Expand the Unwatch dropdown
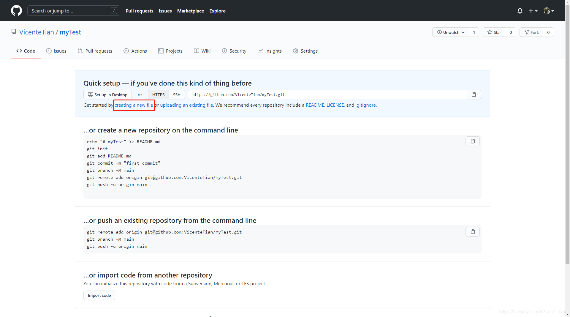Image resolution: width=570 pixels, height=317 pixels. (x=451, y=32)
